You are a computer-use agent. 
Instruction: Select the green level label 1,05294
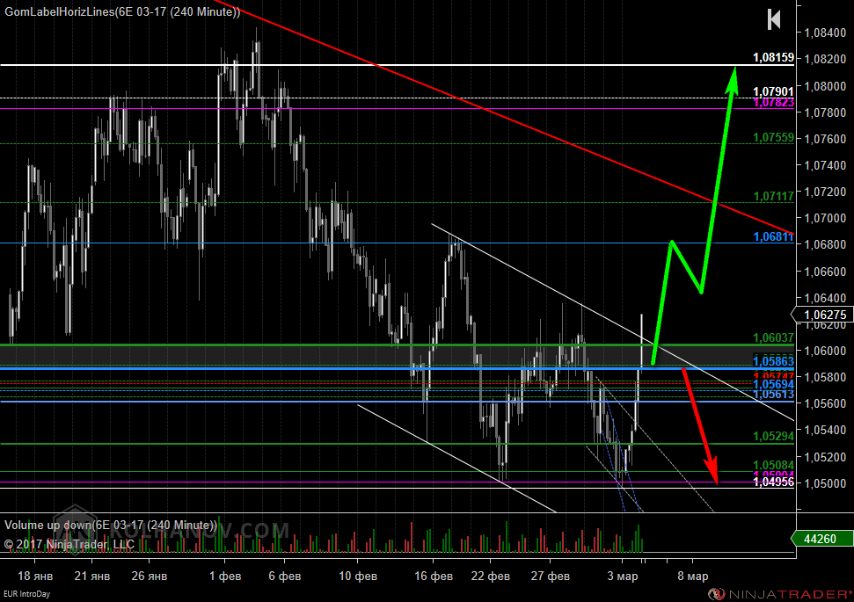click(x=773, y=436)
